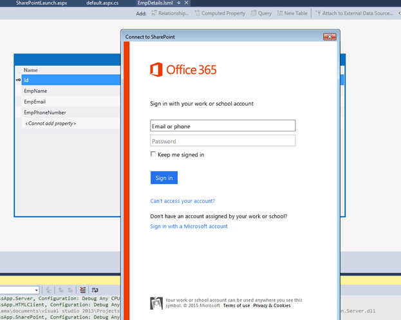Toggle word wrap in output panel
The height and width of the screenshot is (320, 401).
95,290
